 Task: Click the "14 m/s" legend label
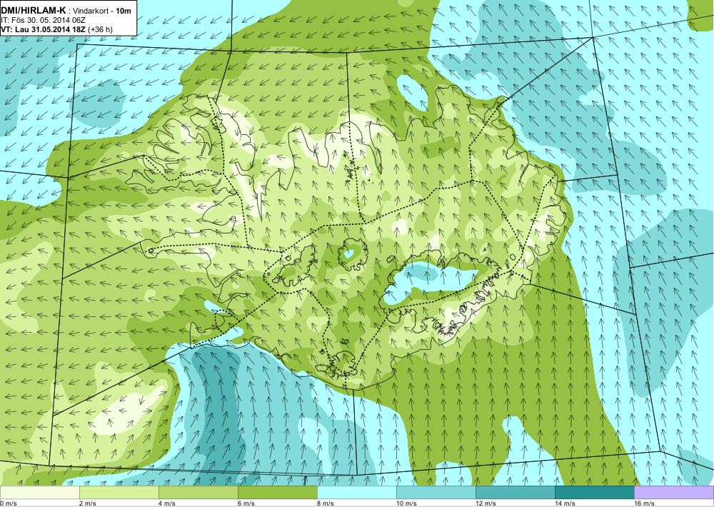[x=565, y=503]
